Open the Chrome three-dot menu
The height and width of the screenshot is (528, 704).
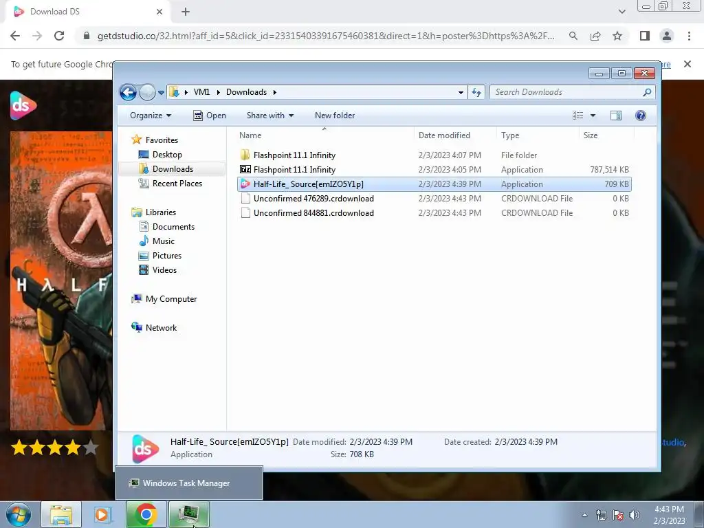pos(689,36)
